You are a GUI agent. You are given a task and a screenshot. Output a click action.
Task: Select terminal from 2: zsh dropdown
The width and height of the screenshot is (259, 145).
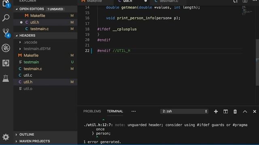tap(184, 111)
